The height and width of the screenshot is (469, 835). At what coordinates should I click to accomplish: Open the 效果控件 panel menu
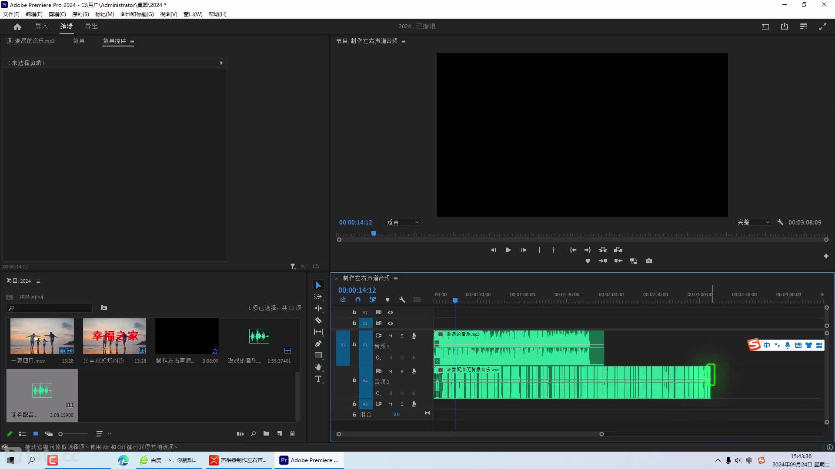point(132,41)
